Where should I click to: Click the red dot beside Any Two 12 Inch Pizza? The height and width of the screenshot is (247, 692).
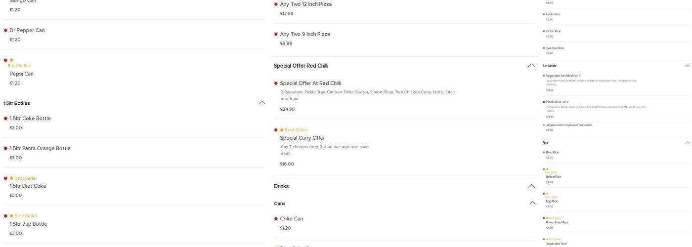(x=276, y=4)
